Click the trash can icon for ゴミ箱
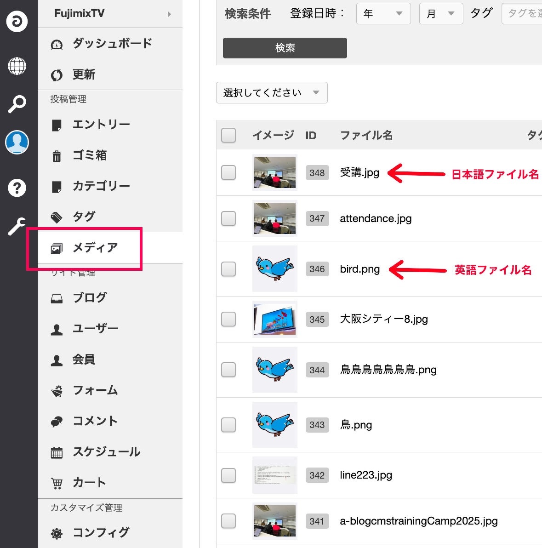The width and height of the screenshot is (542, 548). [57, 156]
